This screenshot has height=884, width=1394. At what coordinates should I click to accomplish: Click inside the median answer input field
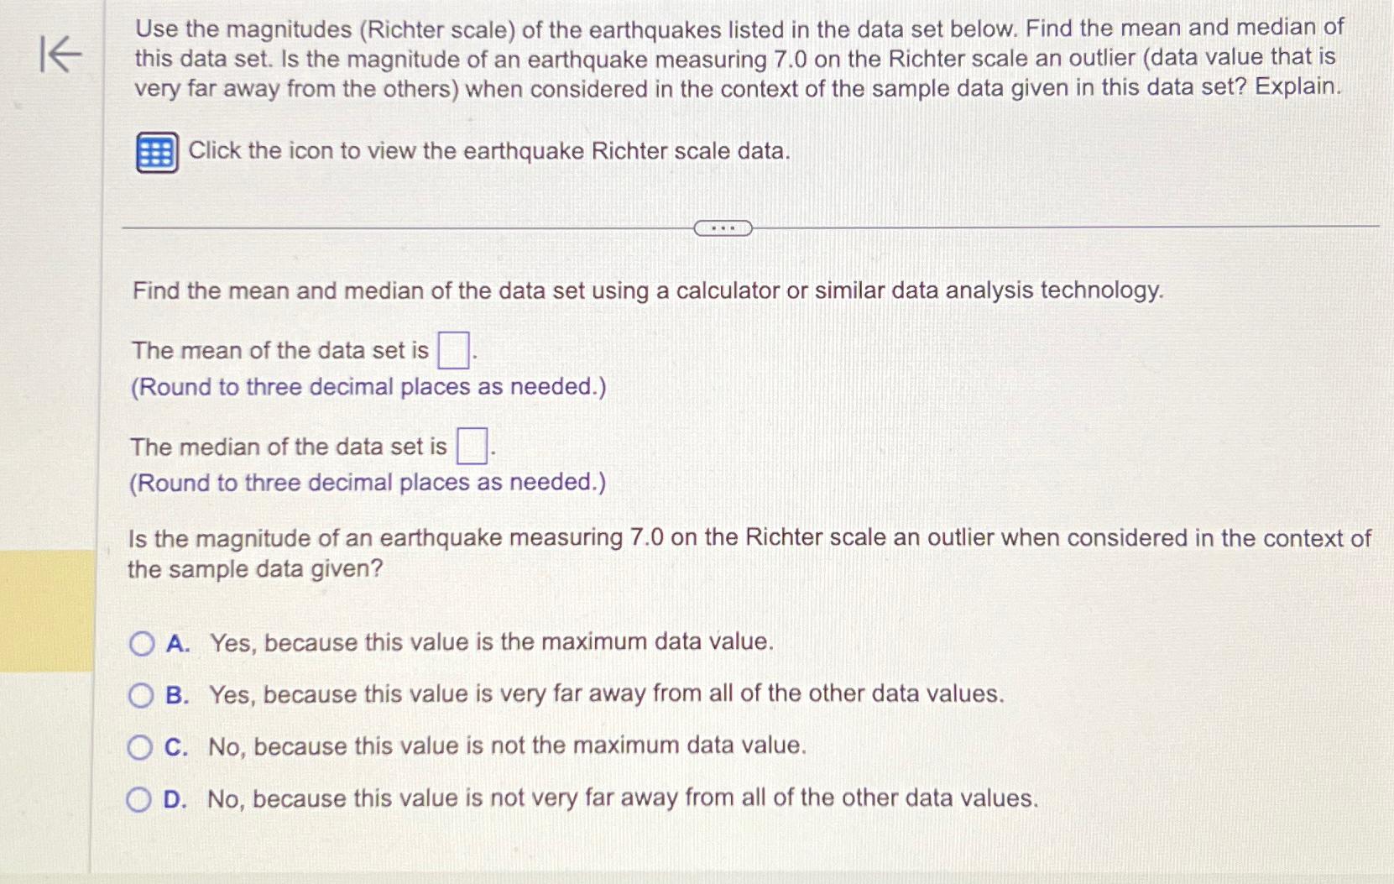[472, 446]
